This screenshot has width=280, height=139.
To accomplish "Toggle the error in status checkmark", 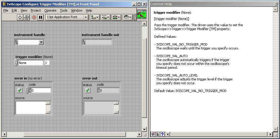I will pos(20,90).
